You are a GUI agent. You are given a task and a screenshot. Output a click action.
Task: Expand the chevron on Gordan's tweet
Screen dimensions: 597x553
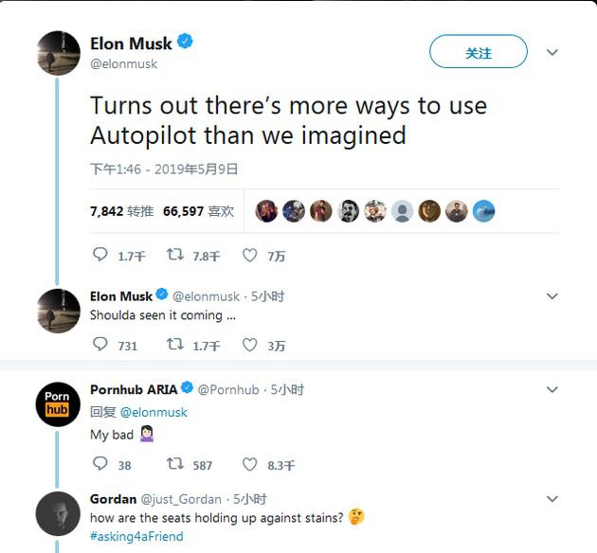552,498
